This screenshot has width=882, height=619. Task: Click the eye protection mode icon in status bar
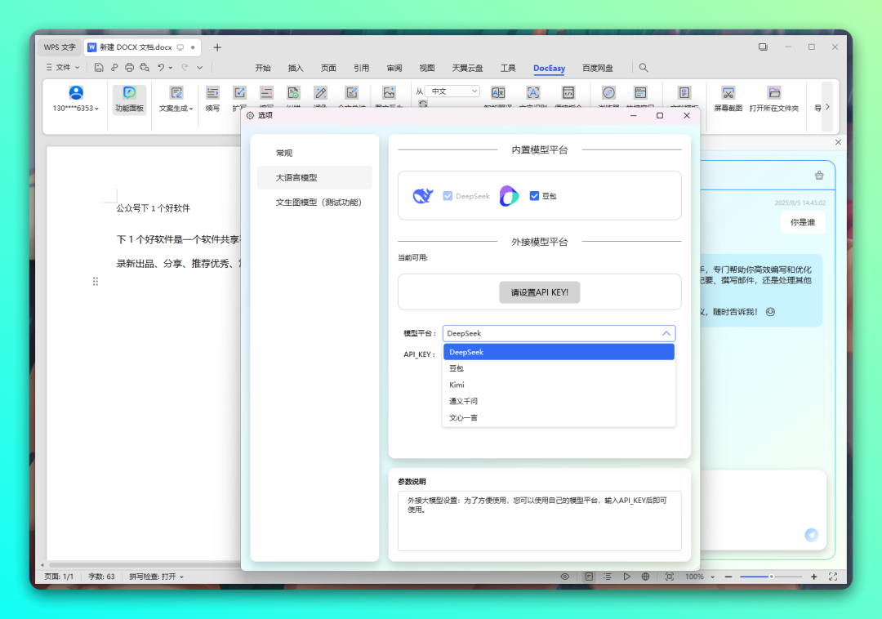point(564,577)
